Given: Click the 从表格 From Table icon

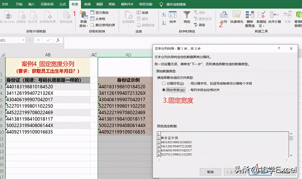Looking at the screenshot, I should point(92,19).
